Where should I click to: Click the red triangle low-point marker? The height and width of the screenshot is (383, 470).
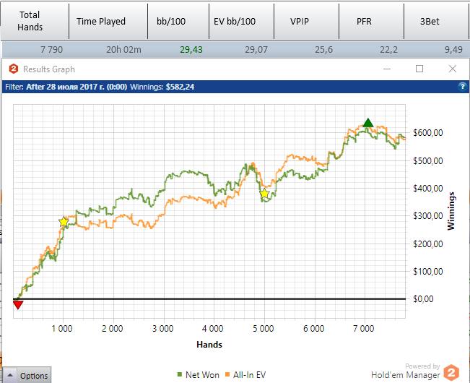point(18,306)
